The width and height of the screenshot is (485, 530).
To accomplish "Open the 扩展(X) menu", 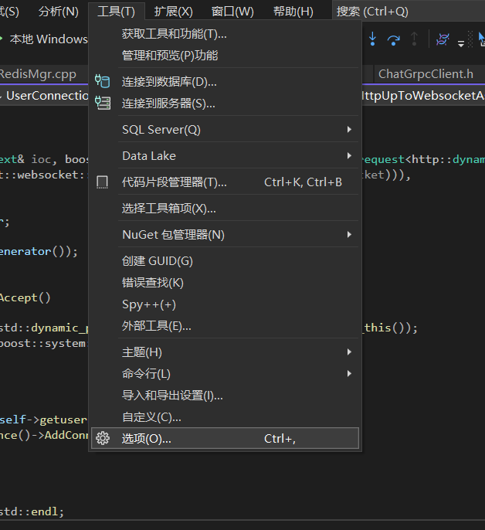I will point(174,12).
